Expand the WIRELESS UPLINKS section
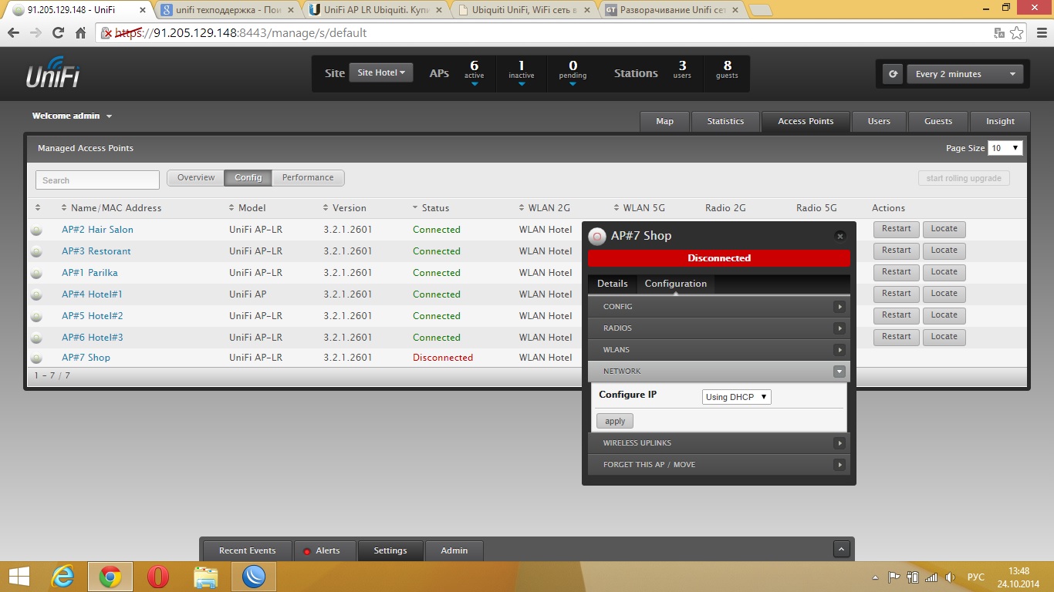Screen dimensions: 1054x592 718,443
